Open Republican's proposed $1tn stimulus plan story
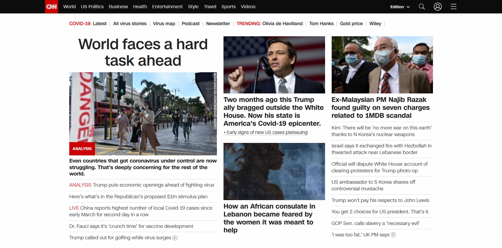 pos(138,197)
